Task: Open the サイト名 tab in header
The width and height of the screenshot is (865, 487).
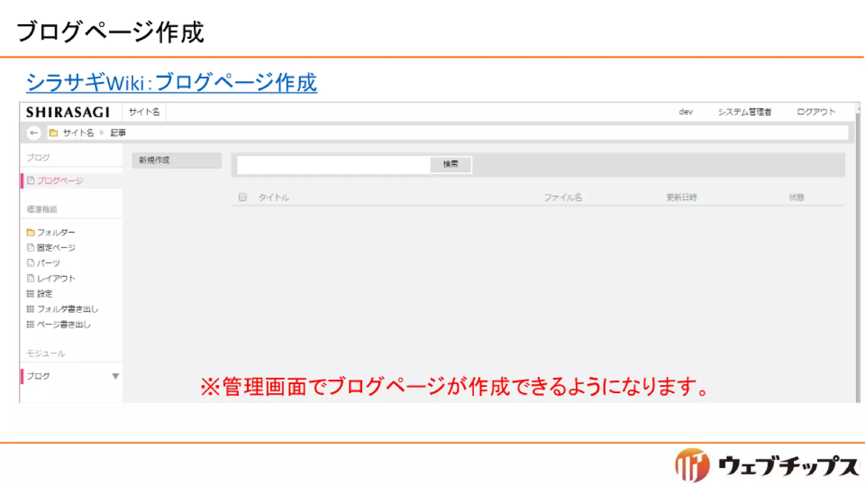Action: [x=144, y=112]
